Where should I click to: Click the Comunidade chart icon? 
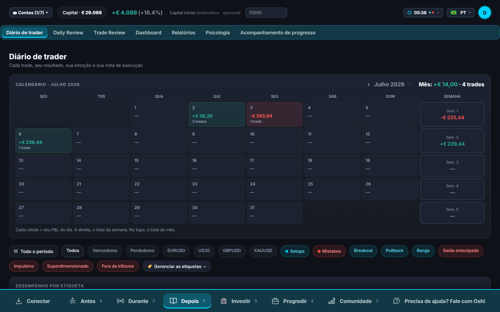332,301
